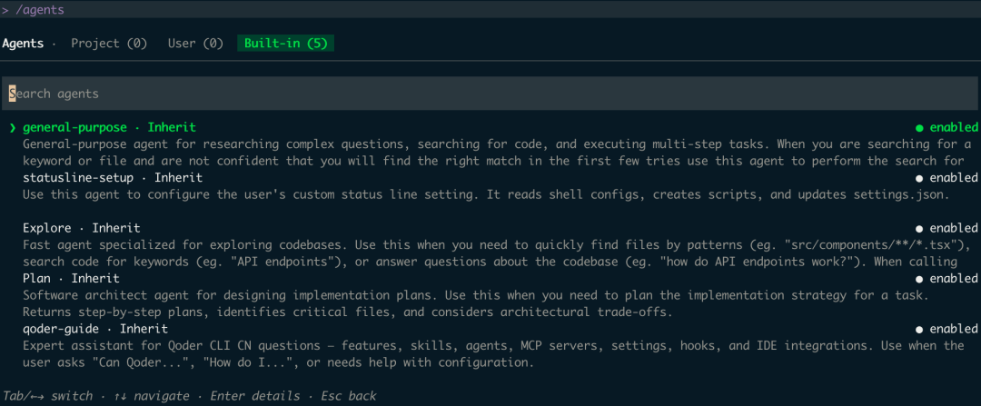Click the Agents header label
Image resolution: width=981 pixels, height=406 pixels.
point(23,44)
